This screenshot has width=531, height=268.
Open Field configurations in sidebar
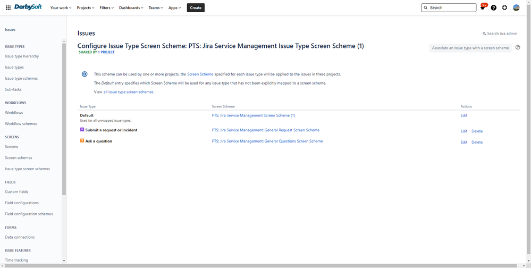(x=22, y=203)
